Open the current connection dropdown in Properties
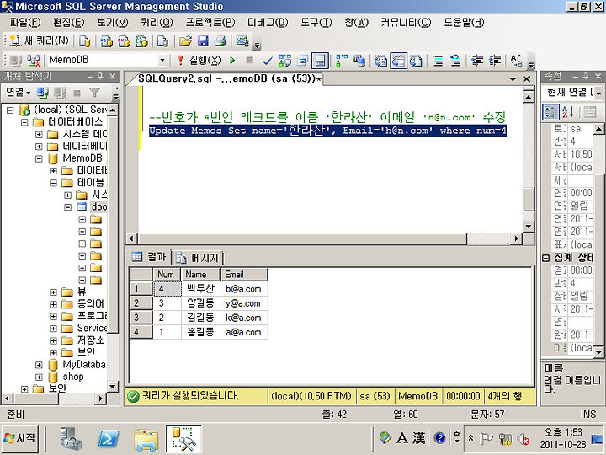The width and height of the screenshot is (606, 455). [598, 93]
